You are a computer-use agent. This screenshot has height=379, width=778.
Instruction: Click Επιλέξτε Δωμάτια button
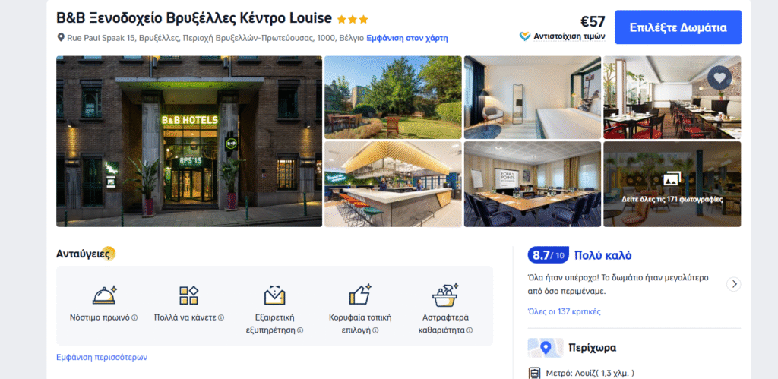678,27
